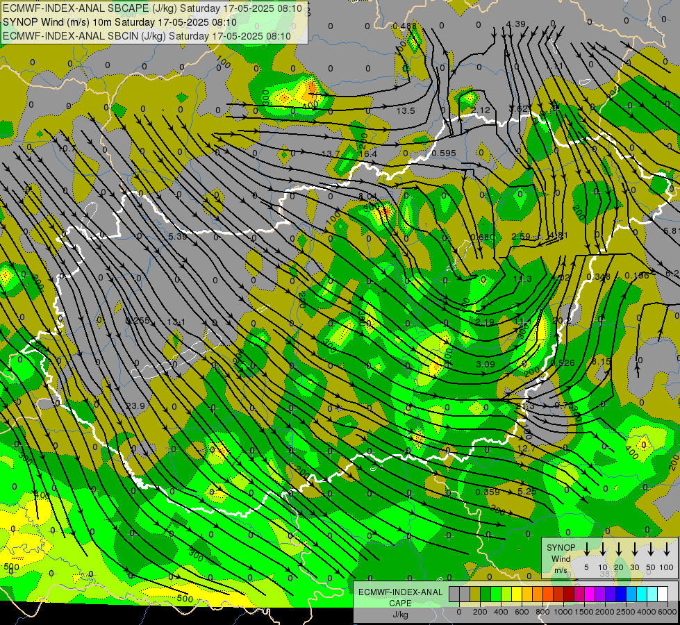Pick the pure yellow CAPE legend swatch
This screenshot has height=625, width=680.
(517, 594)
